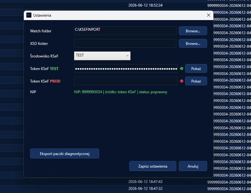
Task: Click the XSD folder label
Action: [39, 43]
